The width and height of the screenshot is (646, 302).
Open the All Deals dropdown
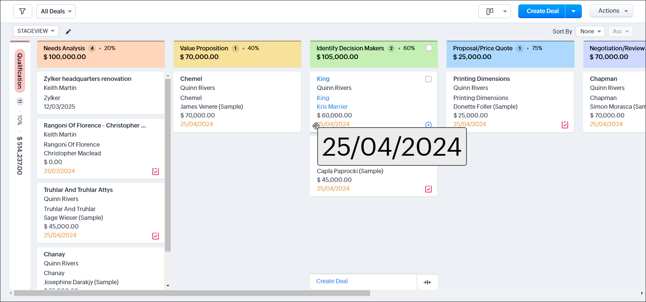[56, 11]
